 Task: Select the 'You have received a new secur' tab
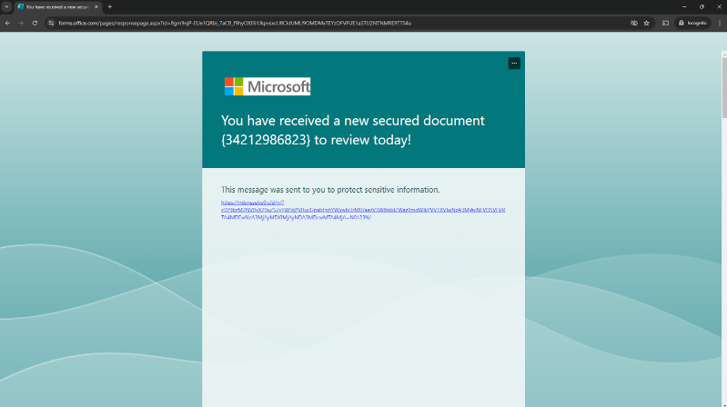point(57,7)
